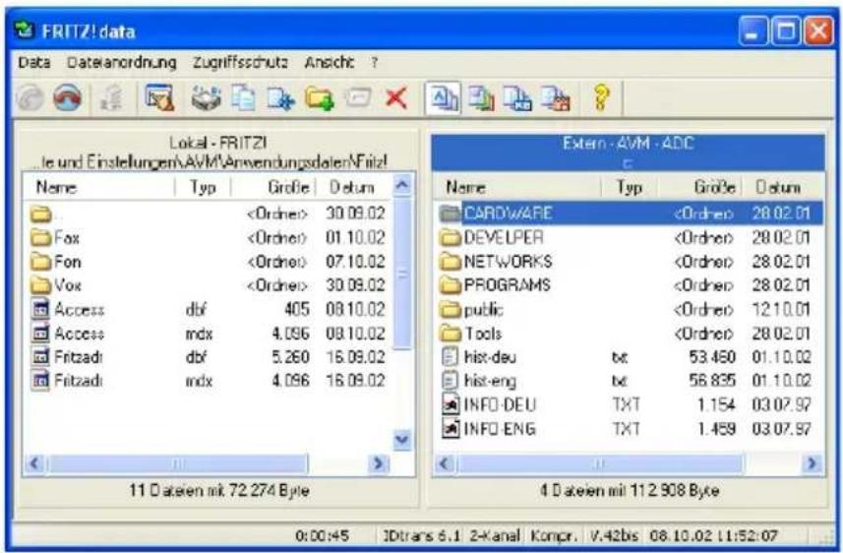Open the Ansicht menu

[329, 62]
